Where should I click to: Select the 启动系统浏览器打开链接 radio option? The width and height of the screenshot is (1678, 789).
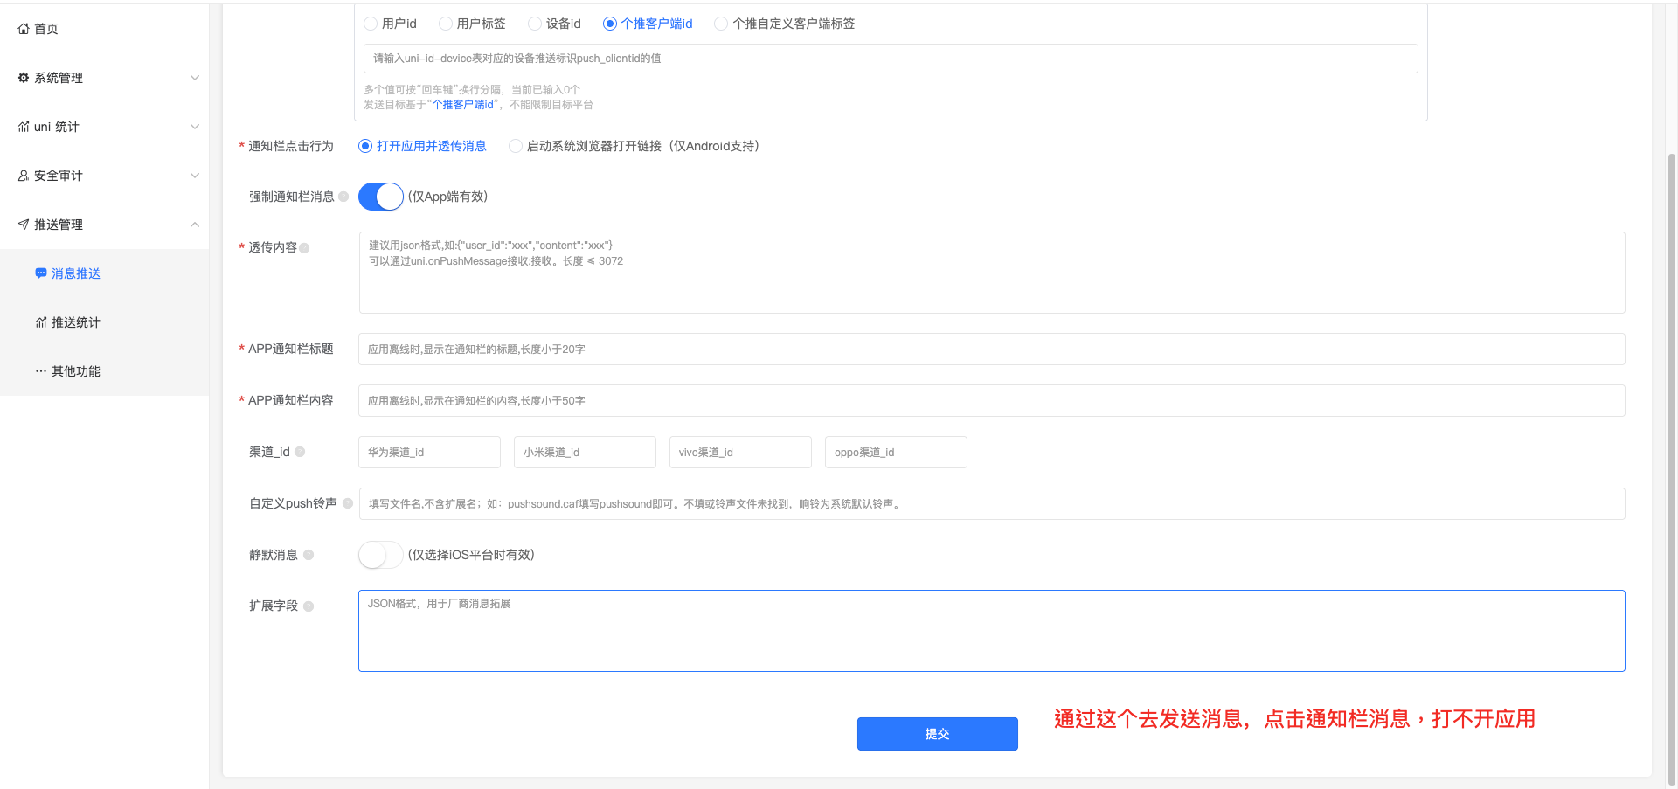click(516, 146)
